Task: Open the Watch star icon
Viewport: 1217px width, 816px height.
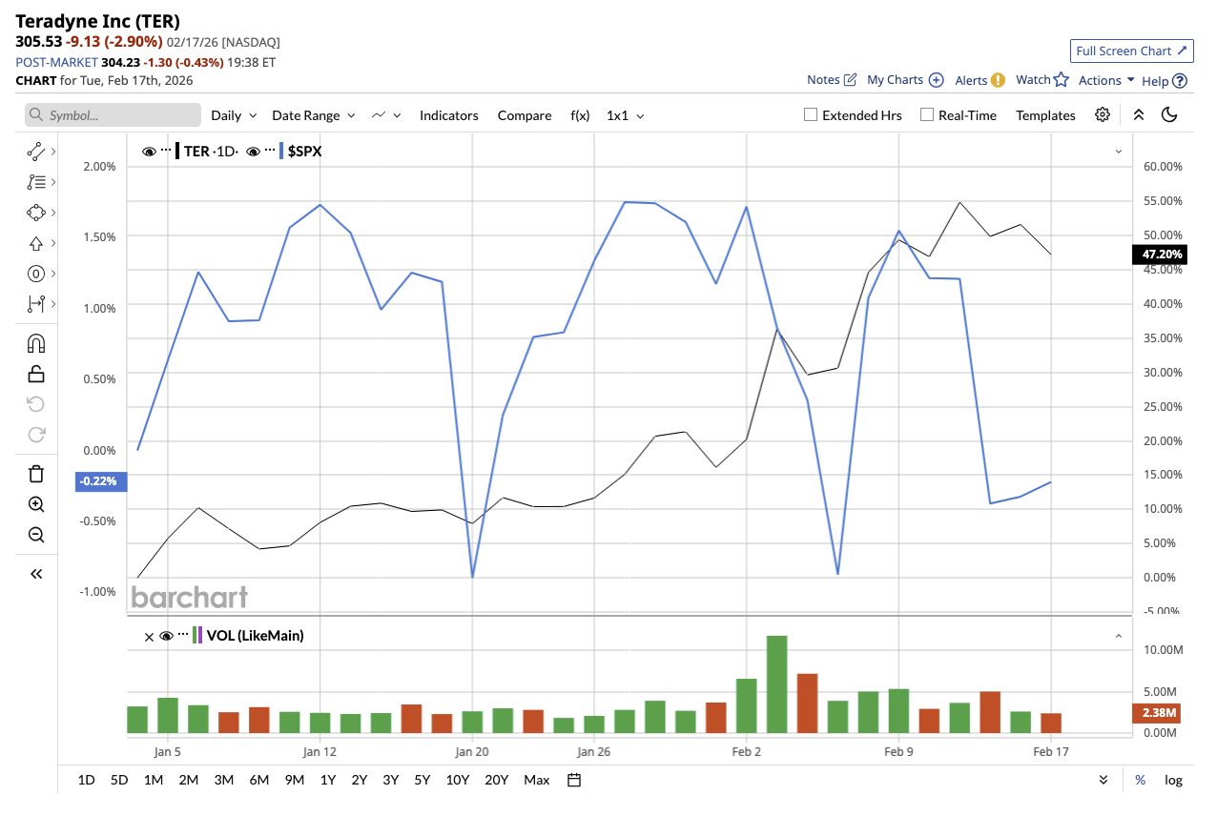Action: tap(1061, 80)
